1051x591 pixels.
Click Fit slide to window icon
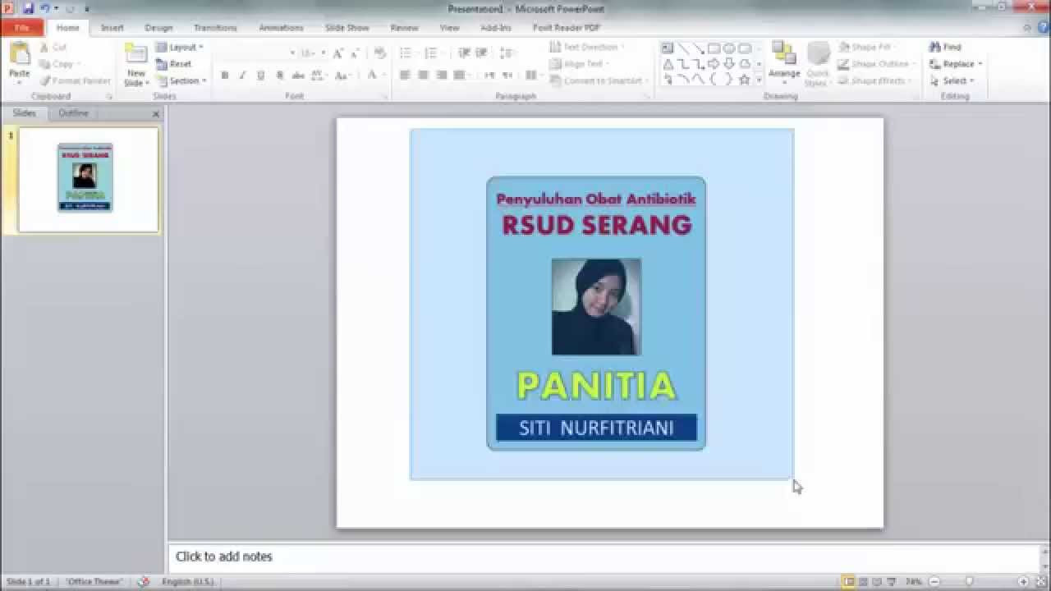coord(1040,582)
